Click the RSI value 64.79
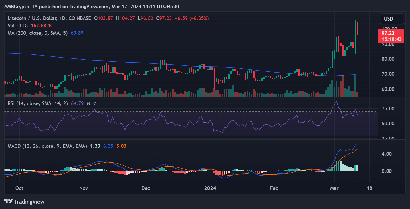410x209 pixels. pyautogui.click(x=77, y=103)
